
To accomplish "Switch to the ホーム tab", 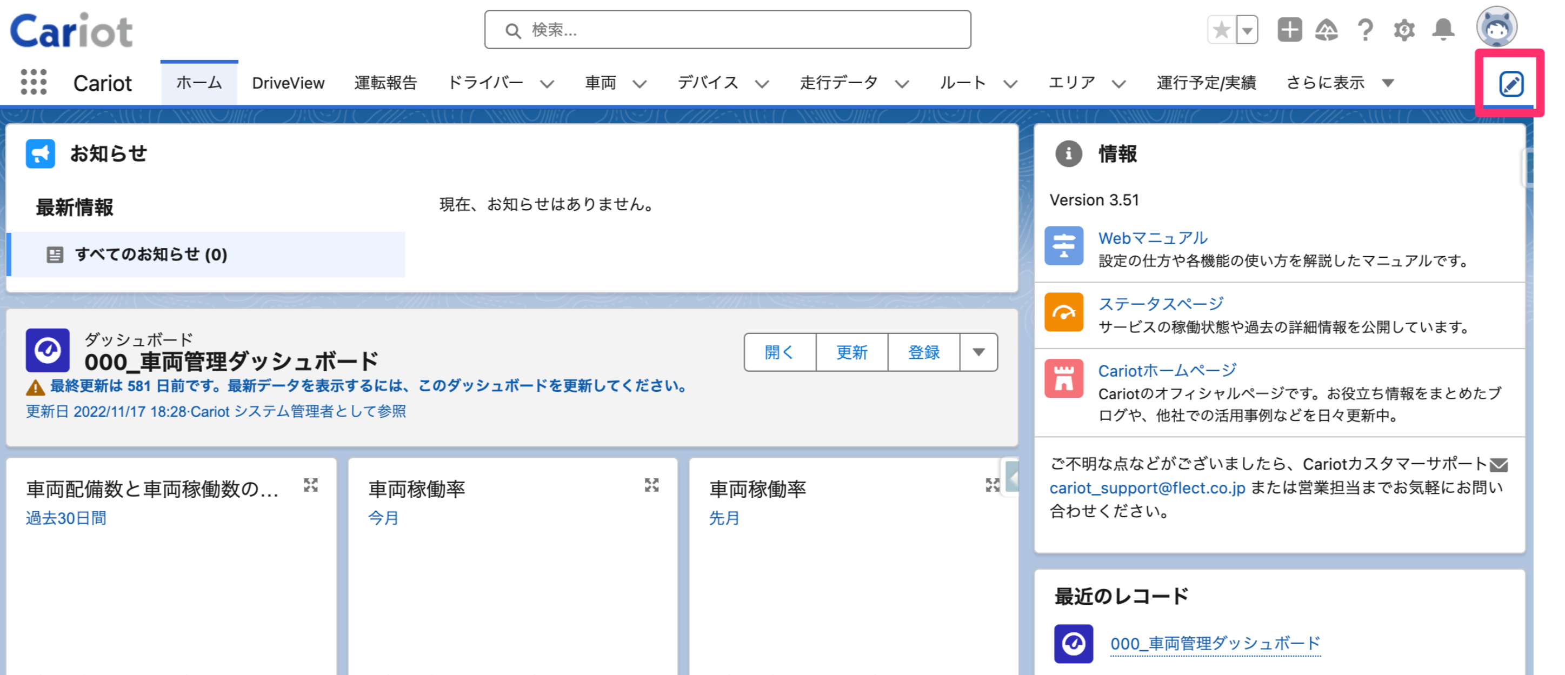I will [x=198, y=83].
